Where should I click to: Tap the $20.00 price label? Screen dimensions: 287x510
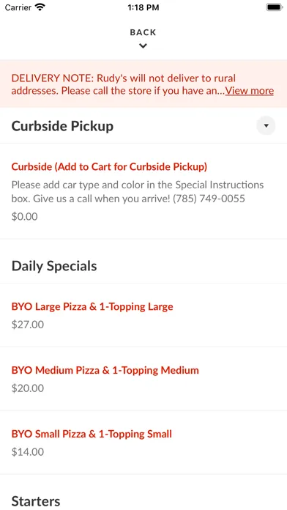[28, 388]
